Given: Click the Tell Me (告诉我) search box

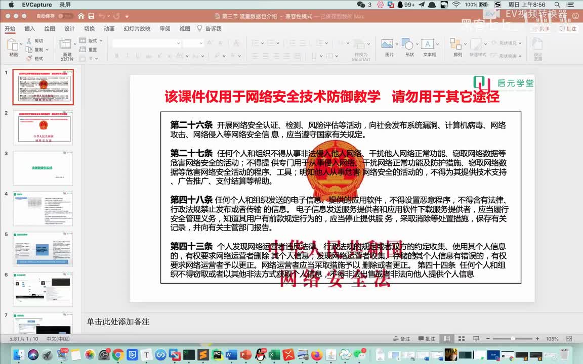Looking at the screenshot, I should click(x=210, y=29).
